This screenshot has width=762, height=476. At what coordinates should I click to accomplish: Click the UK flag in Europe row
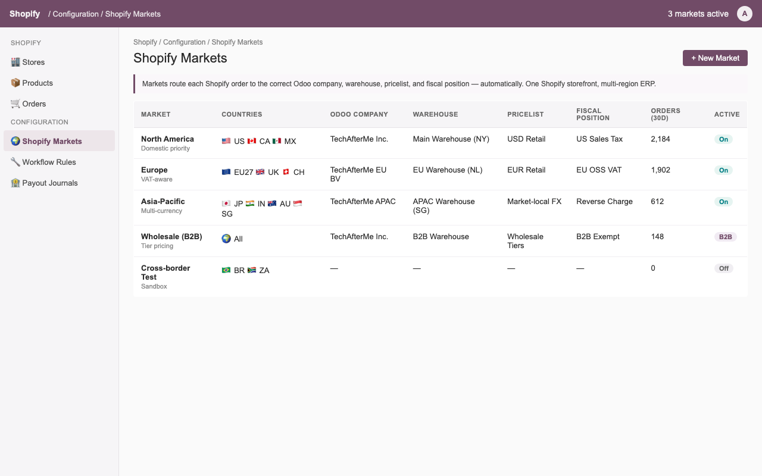(260, 172)
